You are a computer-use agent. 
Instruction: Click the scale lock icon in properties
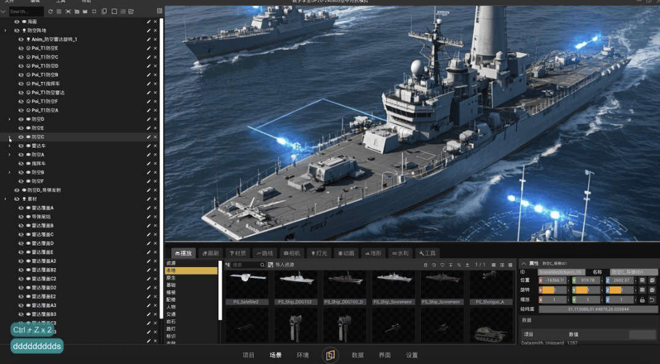[642, 299]
